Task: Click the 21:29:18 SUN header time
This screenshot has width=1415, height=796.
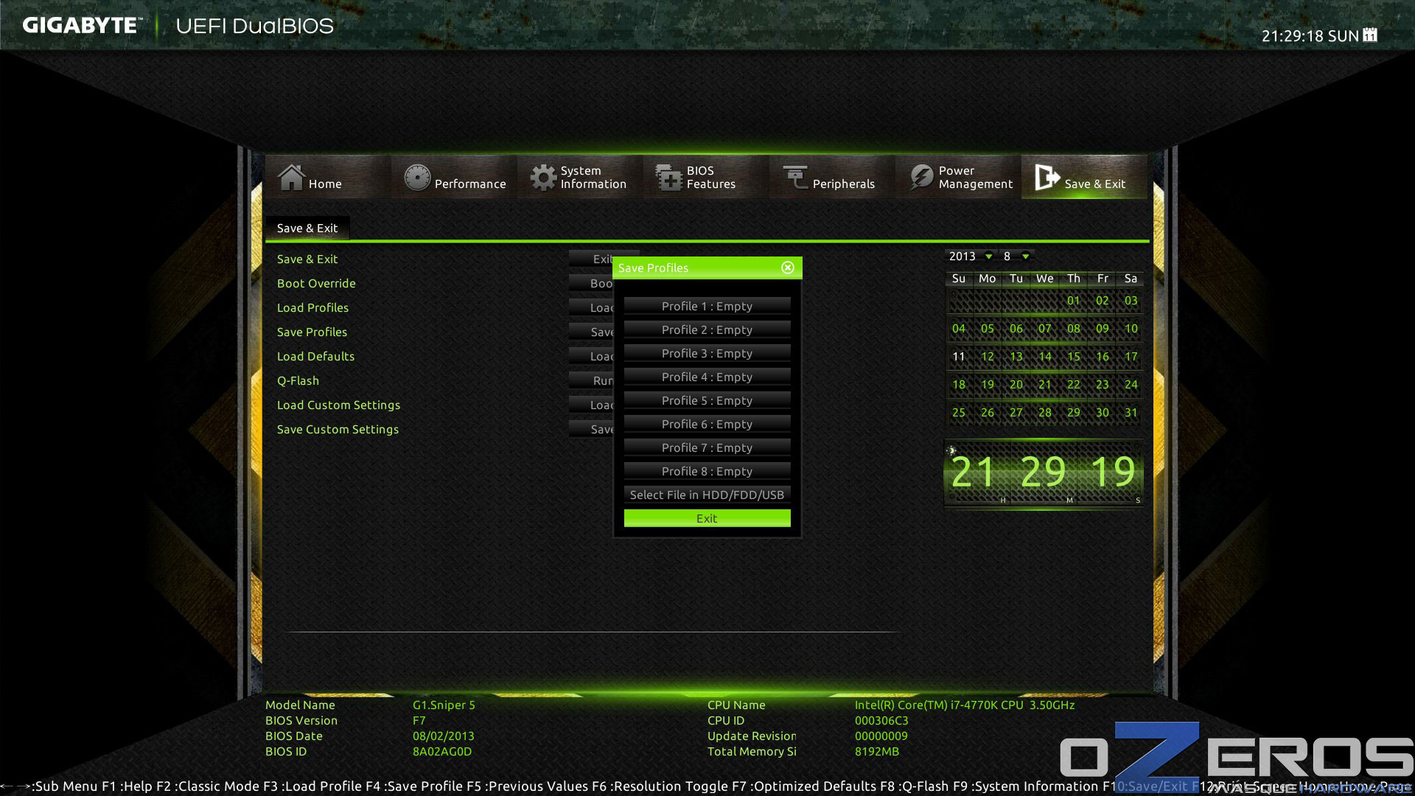Action: coord(1310,36)
